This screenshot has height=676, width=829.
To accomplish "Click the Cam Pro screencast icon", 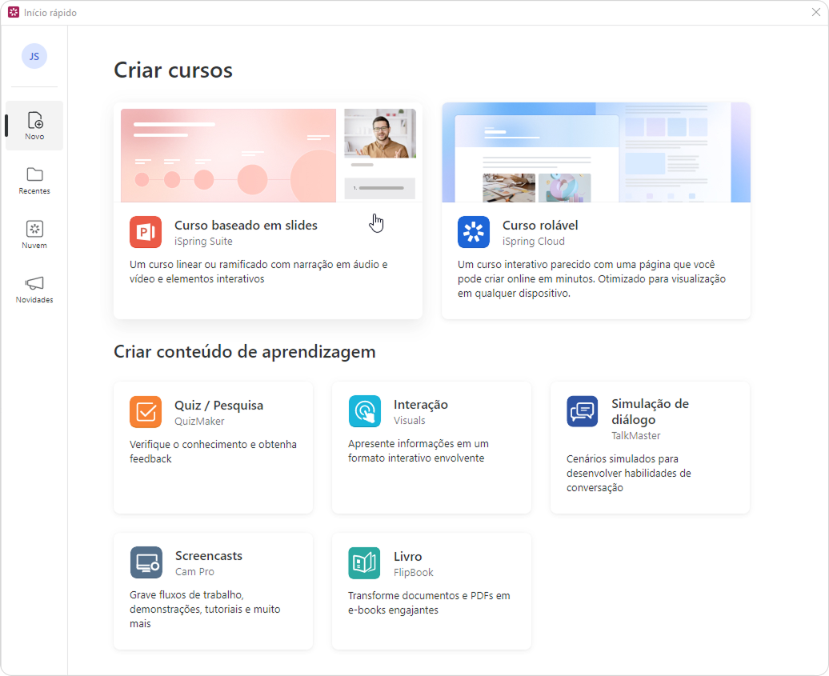I will (x=146, y=563).
